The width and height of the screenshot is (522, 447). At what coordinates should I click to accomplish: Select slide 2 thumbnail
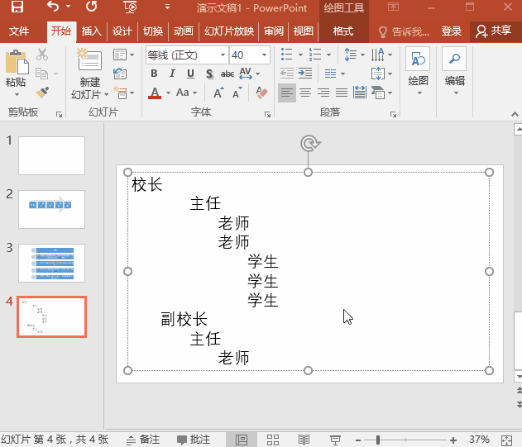pos(51,210)
